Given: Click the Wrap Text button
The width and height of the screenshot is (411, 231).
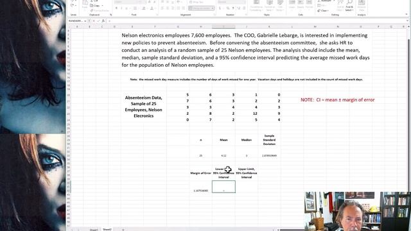Looking at the screenshot, I should [196, 2].
